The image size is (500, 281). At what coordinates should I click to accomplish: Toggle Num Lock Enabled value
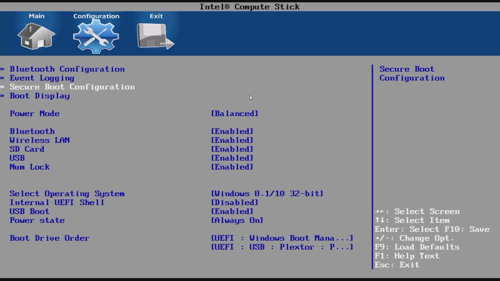point(232,167)
